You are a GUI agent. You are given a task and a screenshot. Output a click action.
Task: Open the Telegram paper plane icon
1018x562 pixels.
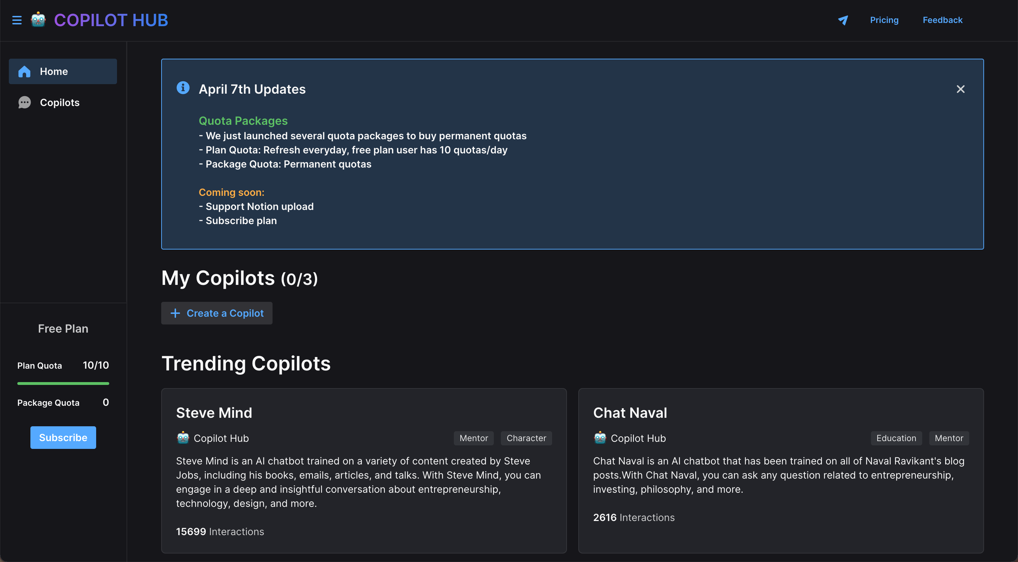[843, 20]
